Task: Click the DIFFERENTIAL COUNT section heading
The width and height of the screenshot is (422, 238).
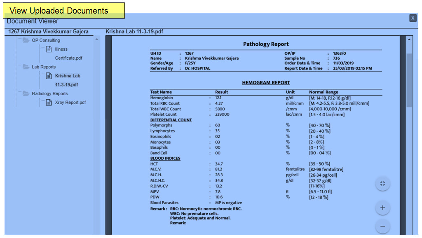Action: point(171,120)
